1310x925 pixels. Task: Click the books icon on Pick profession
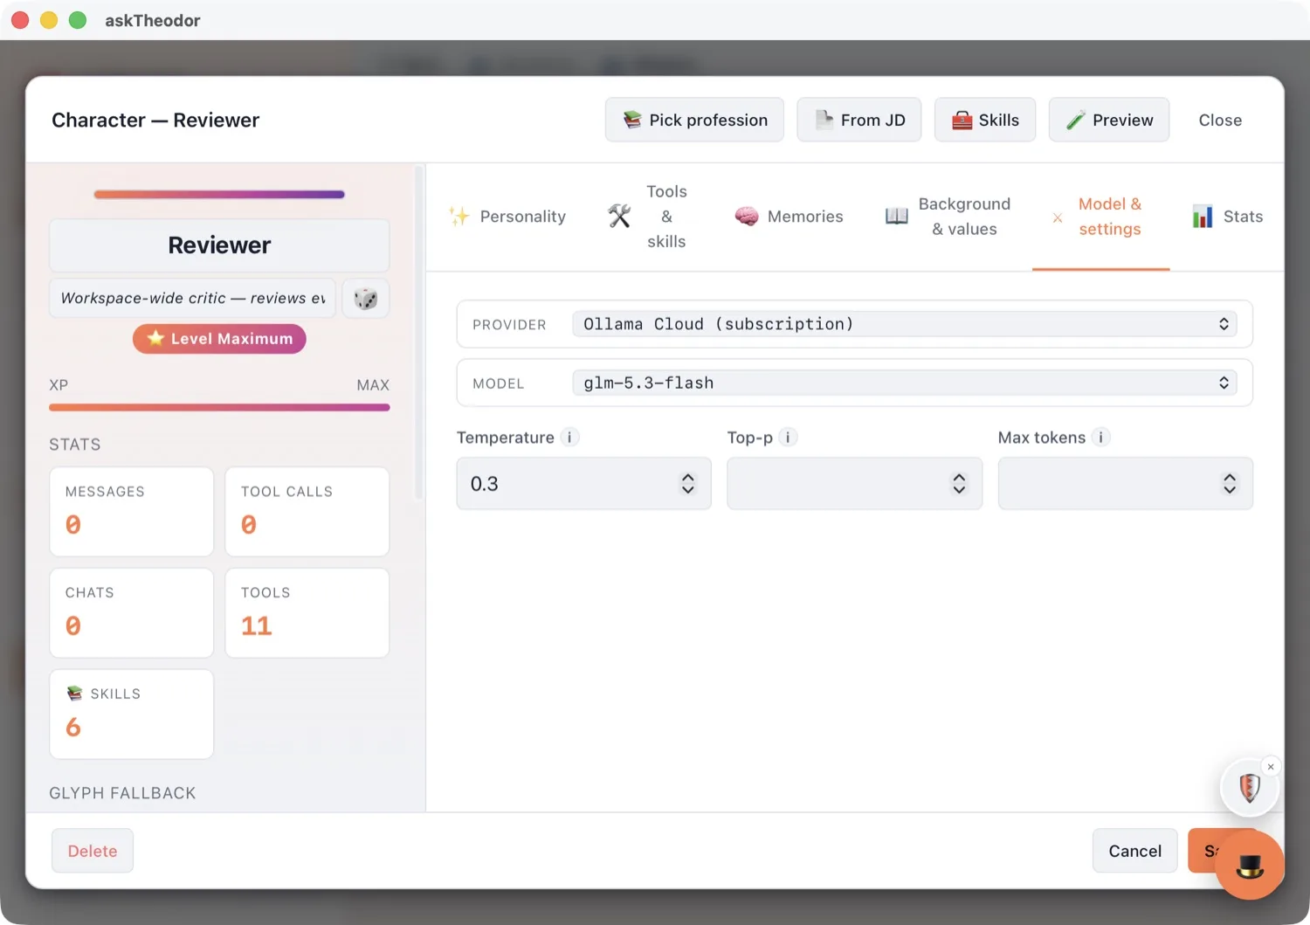pos(632,120)
